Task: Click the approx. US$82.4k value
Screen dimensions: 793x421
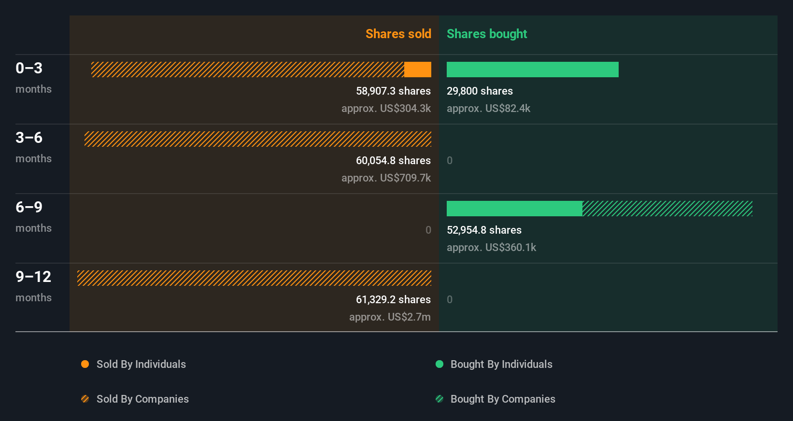Action: click(x=488, y=108)
